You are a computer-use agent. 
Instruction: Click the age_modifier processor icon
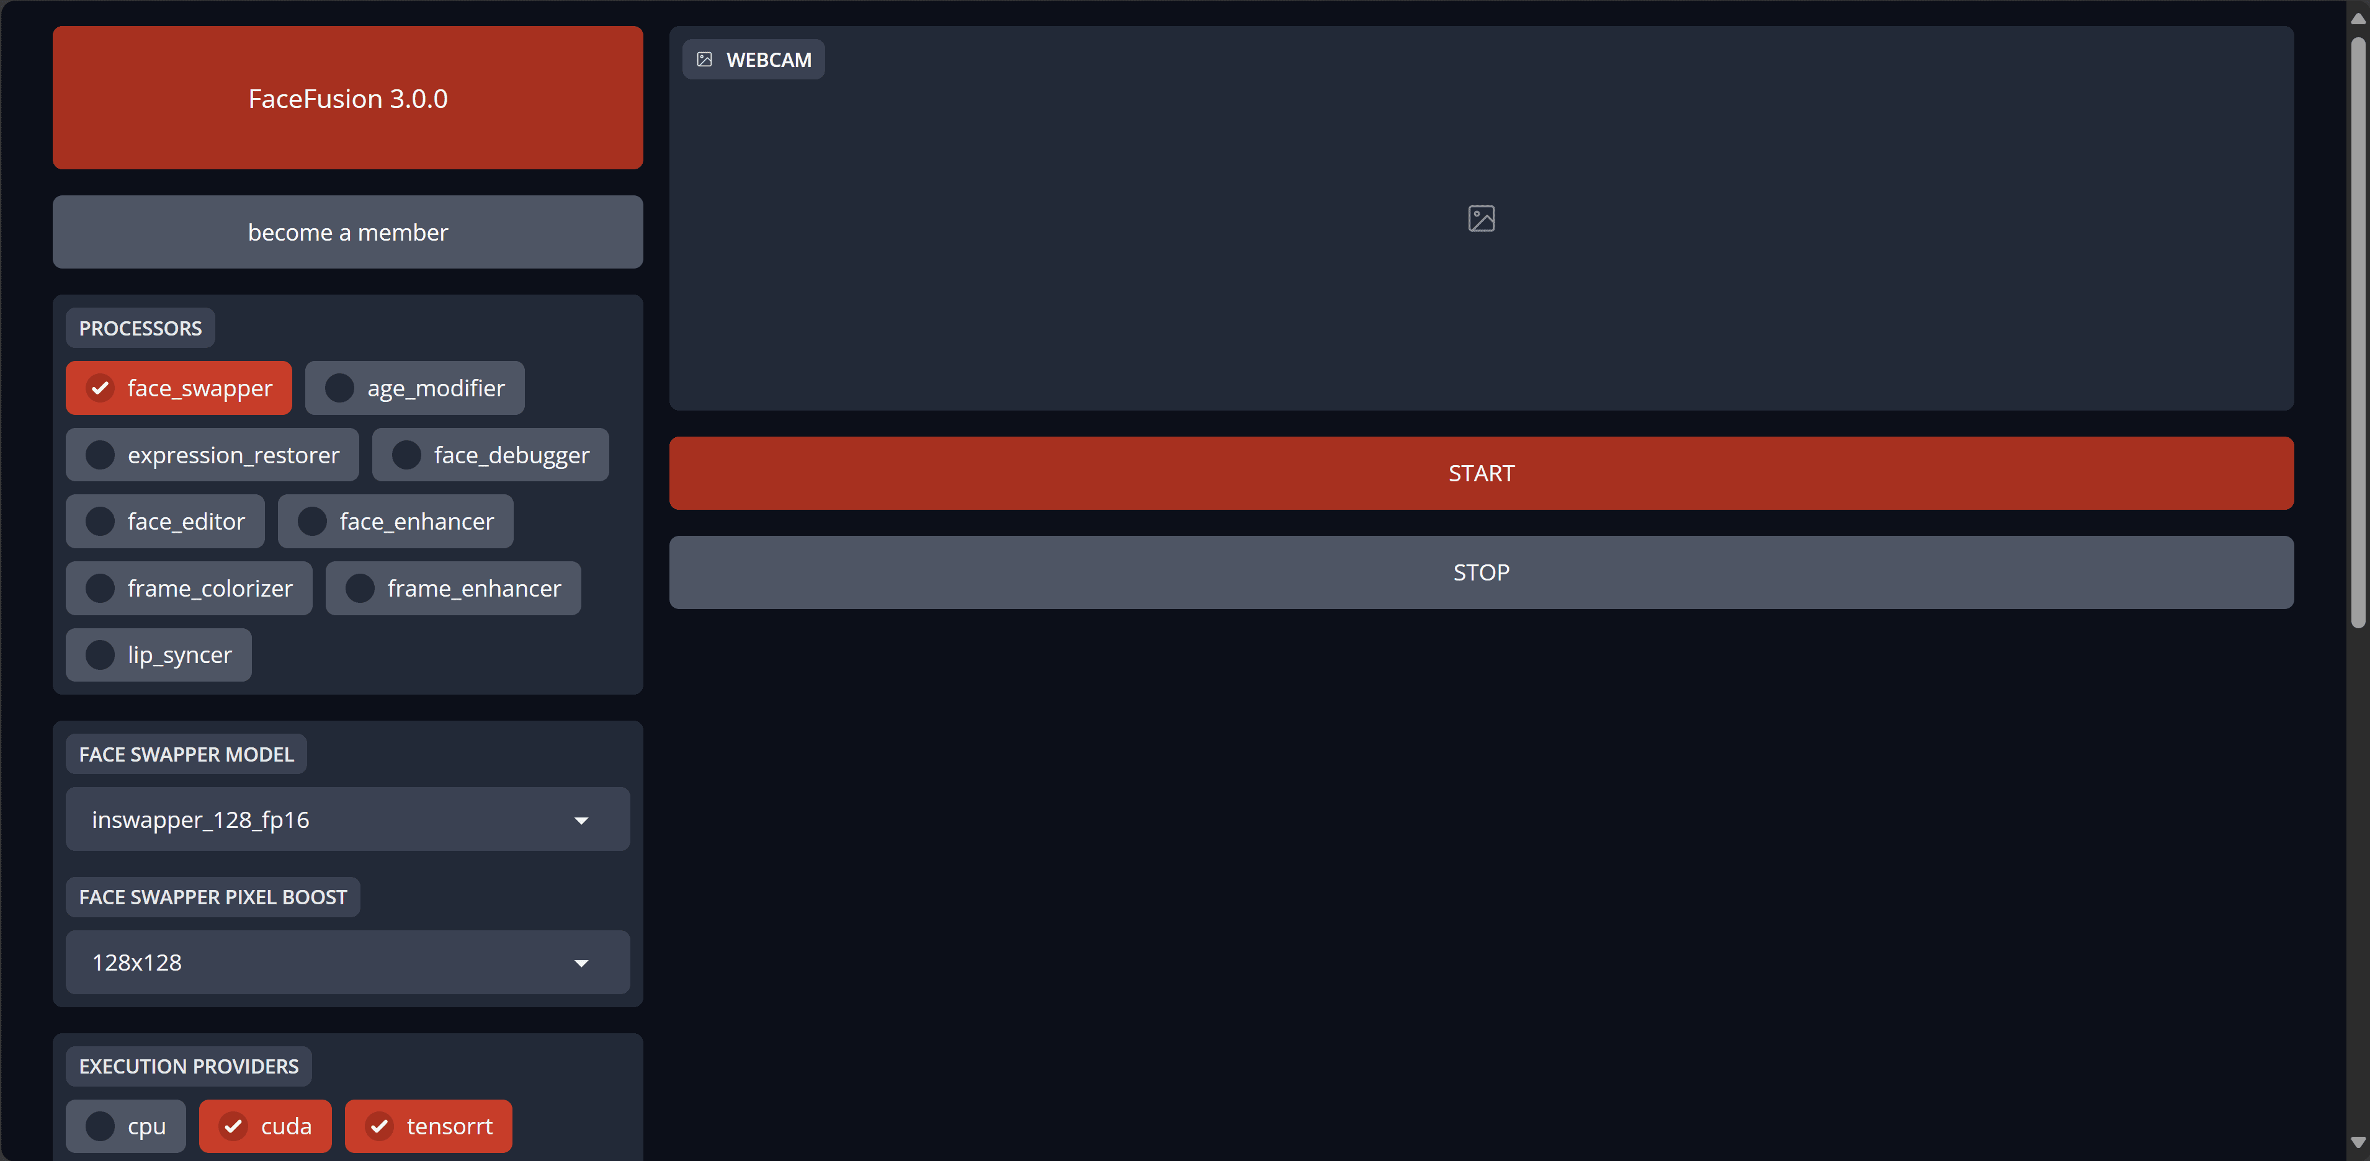pyautogui.click(x=336, y=388)
